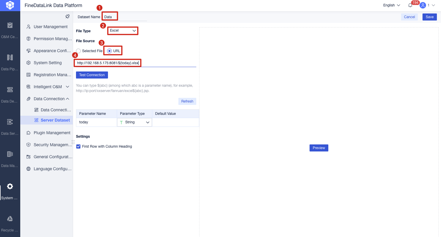Select the Server Dataset tree item
Viewport: 441px width, 237px height.
pyautogui.click(x=47, y=120)
